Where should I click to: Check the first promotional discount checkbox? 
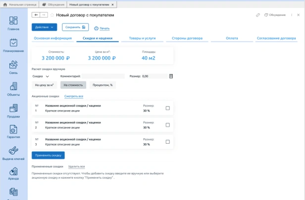point(167,108)
